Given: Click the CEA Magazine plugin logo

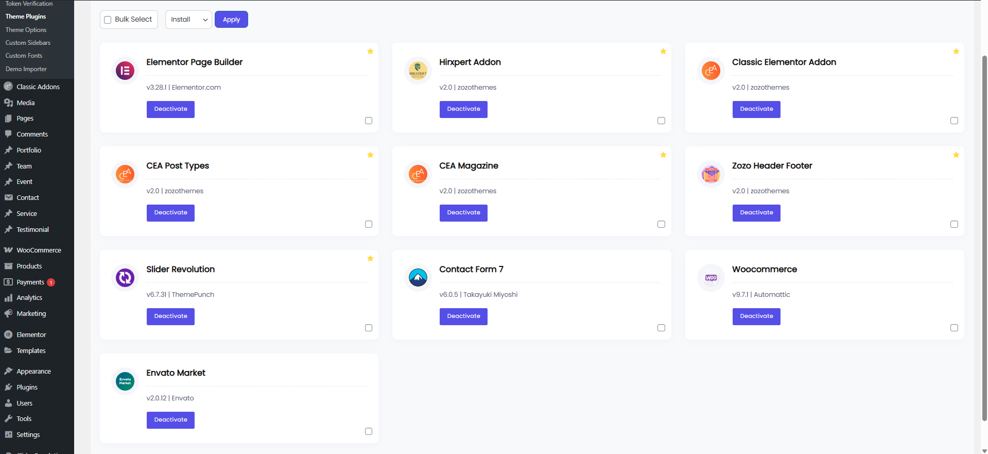Looking at the screenshot, I should [x=418, y=174].
